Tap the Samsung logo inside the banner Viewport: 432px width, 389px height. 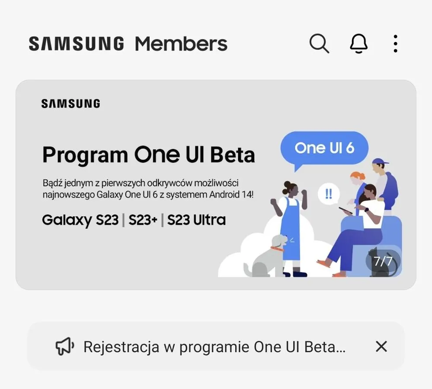(x=71, y=104)
